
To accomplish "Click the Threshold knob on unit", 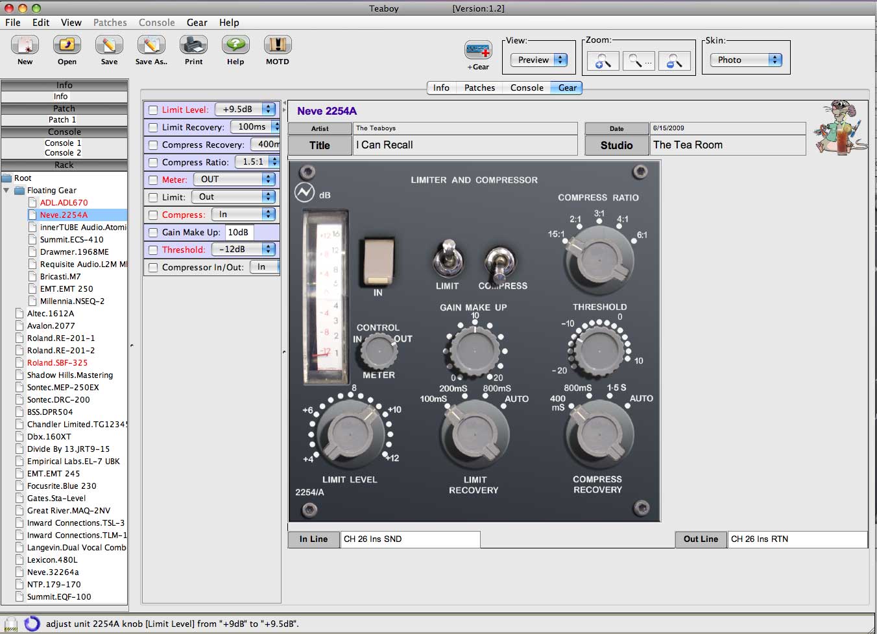I will [600, 351].
